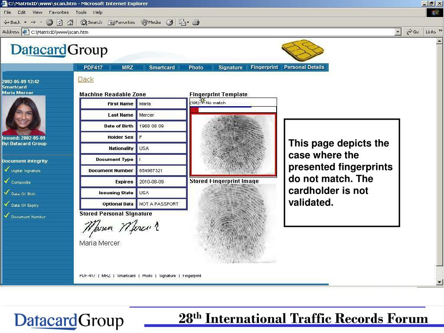Click the Mail toolbar icon
Viewport: 444px width, 333px height.
(x=183, y=23)
